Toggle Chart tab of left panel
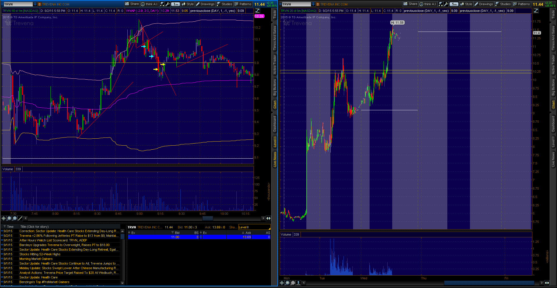This screenshot has width=557, height=288. click(274, 104)
